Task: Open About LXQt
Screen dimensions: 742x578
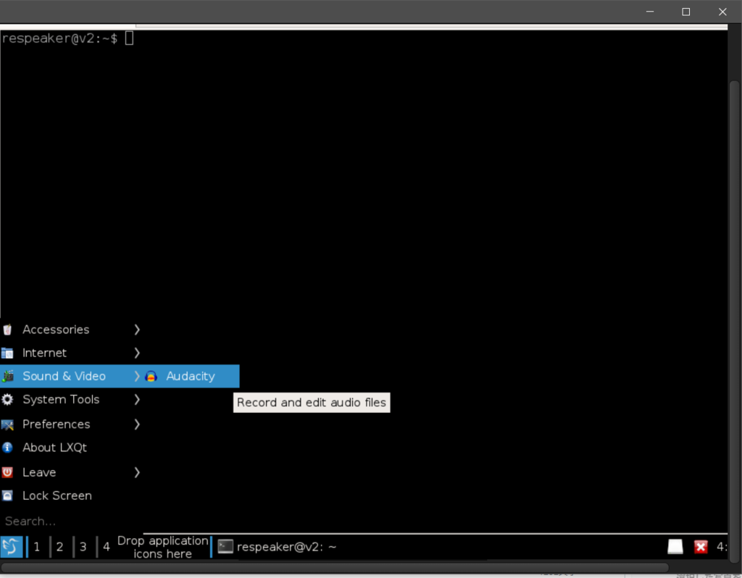Action: 71,448
